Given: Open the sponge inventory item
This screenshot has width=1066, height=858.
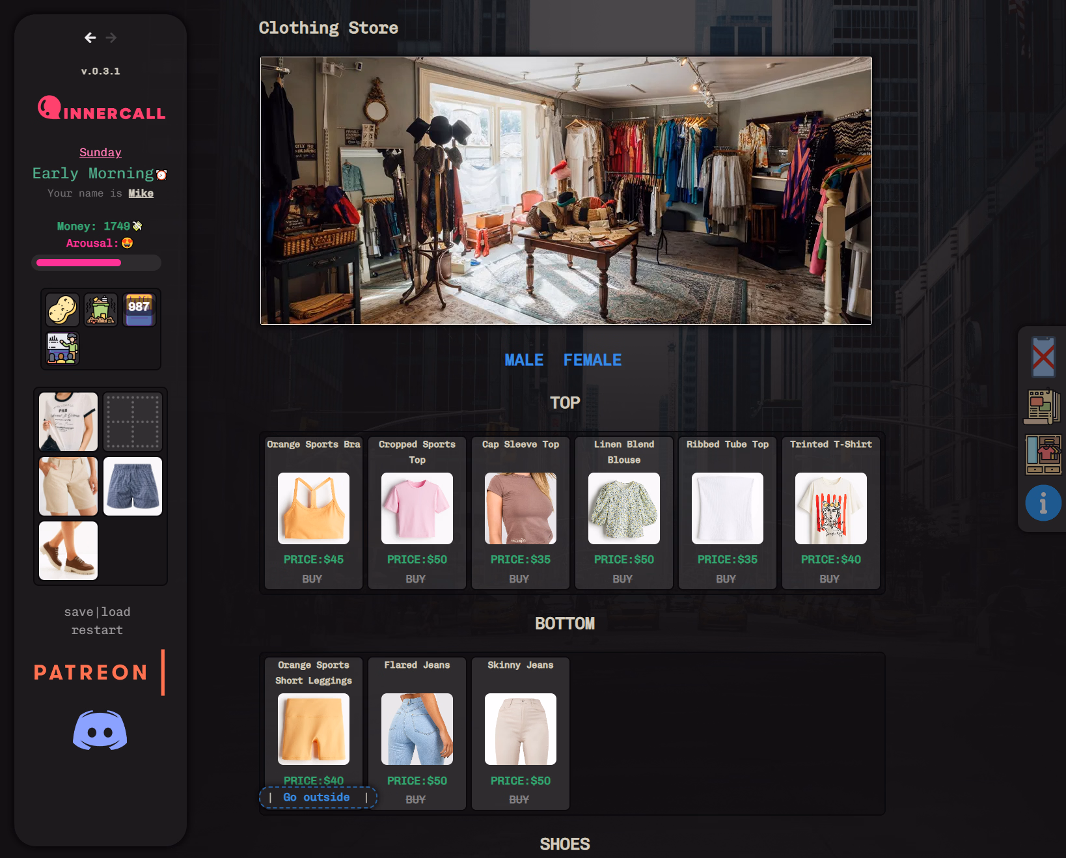Looking at the screenshot, I should [62, 309].
